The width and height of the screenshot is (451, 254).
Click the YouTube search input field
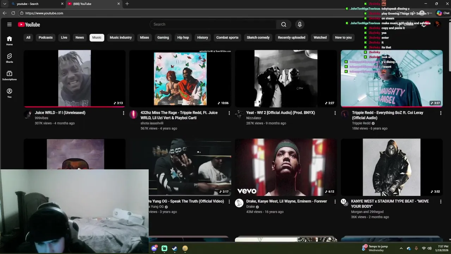tap(213, 24)
